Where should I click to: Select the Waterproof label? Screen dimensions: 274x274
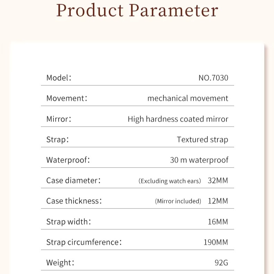tap(68, 160)
